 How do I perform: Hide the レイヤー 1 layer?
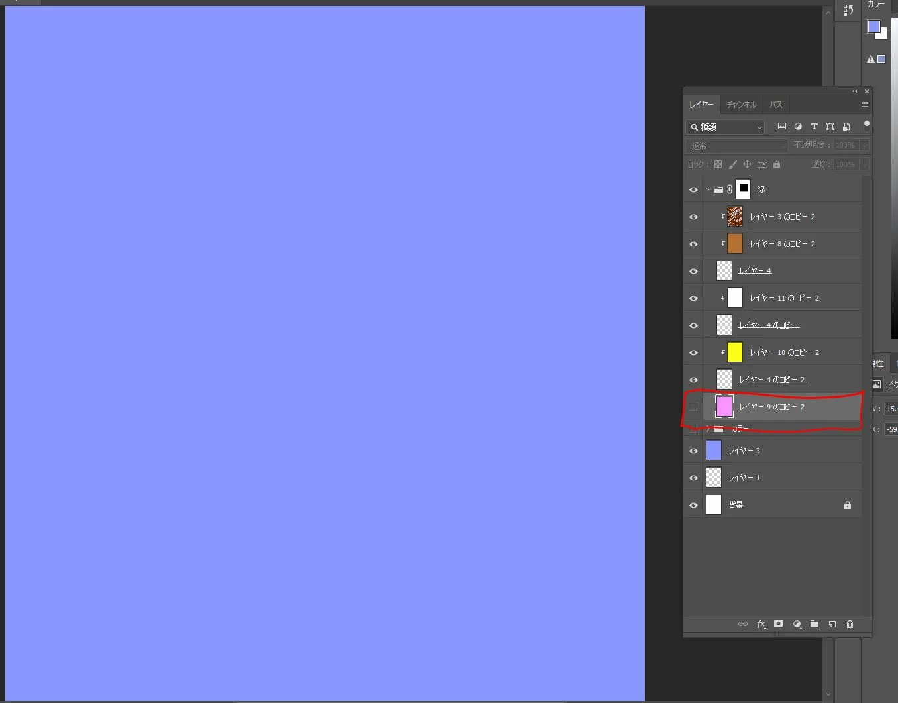693,478
